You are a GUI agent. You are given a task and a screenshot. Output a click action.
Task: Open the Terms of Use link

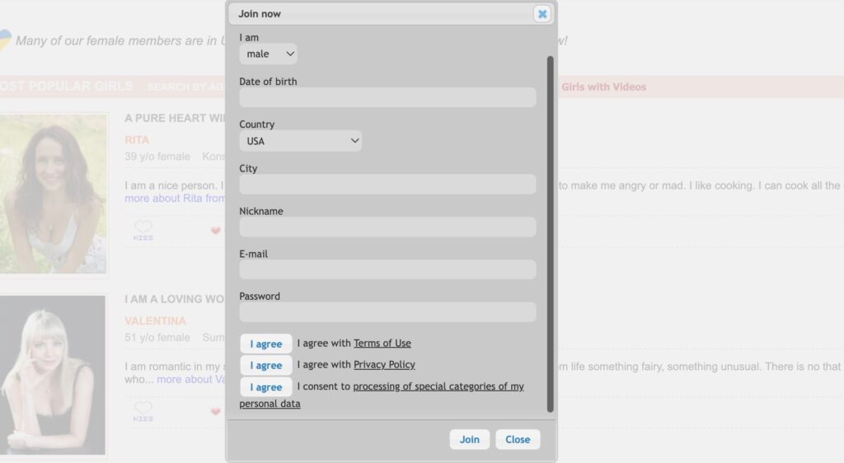pyautogui.click(x=382, y=344)
